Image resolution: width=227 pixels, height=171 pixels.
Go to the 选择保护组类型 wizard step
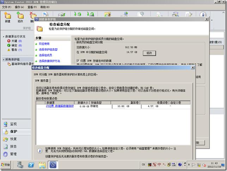[x=48, y=49]
